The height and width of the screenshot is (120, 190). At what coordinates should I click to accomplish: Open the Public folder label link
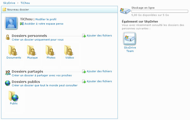(x=14, y=103)
